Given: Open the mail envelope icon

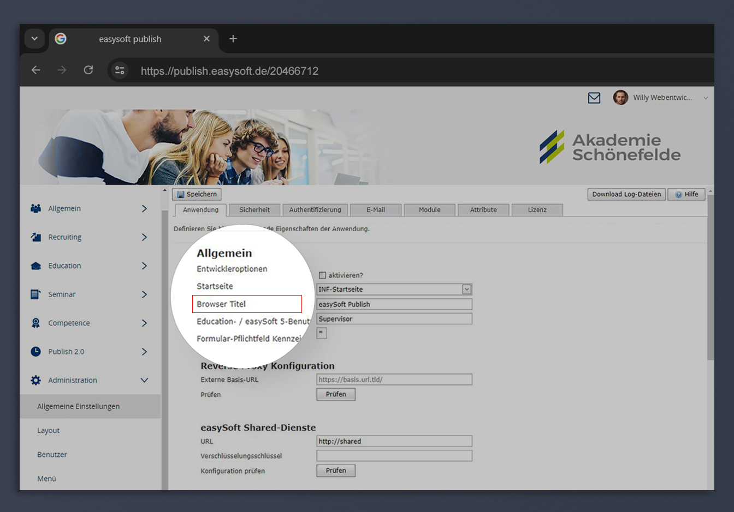Looking at the screenshot, I should pyautogui.click(x=594, y=98).
